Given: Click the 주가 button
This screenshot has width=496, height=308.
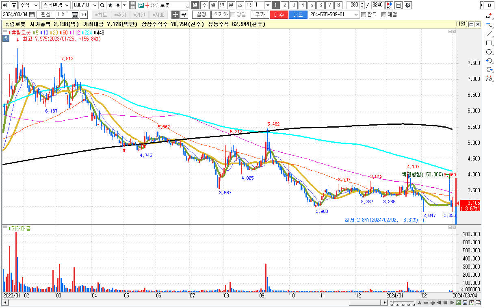Looking at the screenshot, I should point(260,15).
